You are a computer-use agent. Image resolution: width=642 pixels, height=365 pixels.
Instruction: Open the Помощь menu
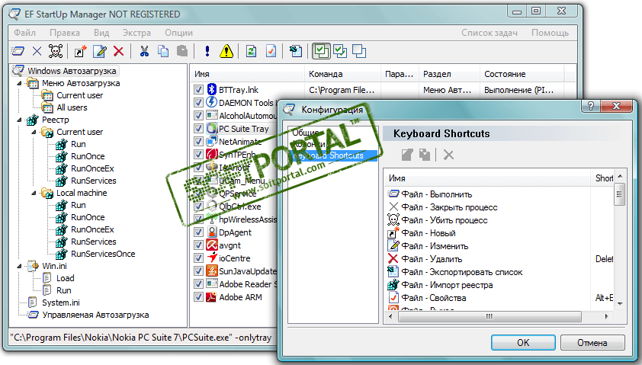tap(550, 33)
